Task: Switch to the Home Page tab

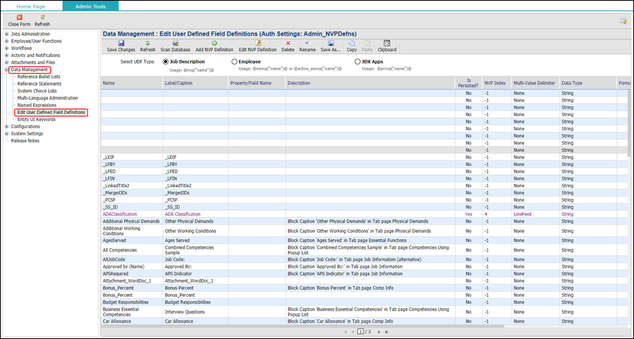Action: (x=31, y=6)
